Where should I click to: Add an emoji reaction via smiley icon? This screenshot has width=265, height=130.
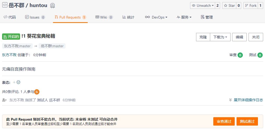(x=18, y=82)
